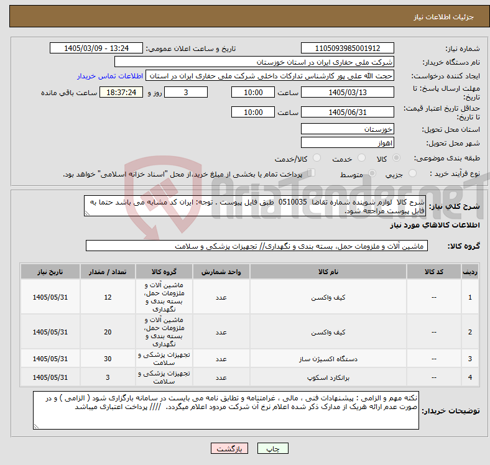Open اطلاعات تماس خریدار link
Image resolution: width=490 pixels, height=465 pixels.
click(110, 76)
